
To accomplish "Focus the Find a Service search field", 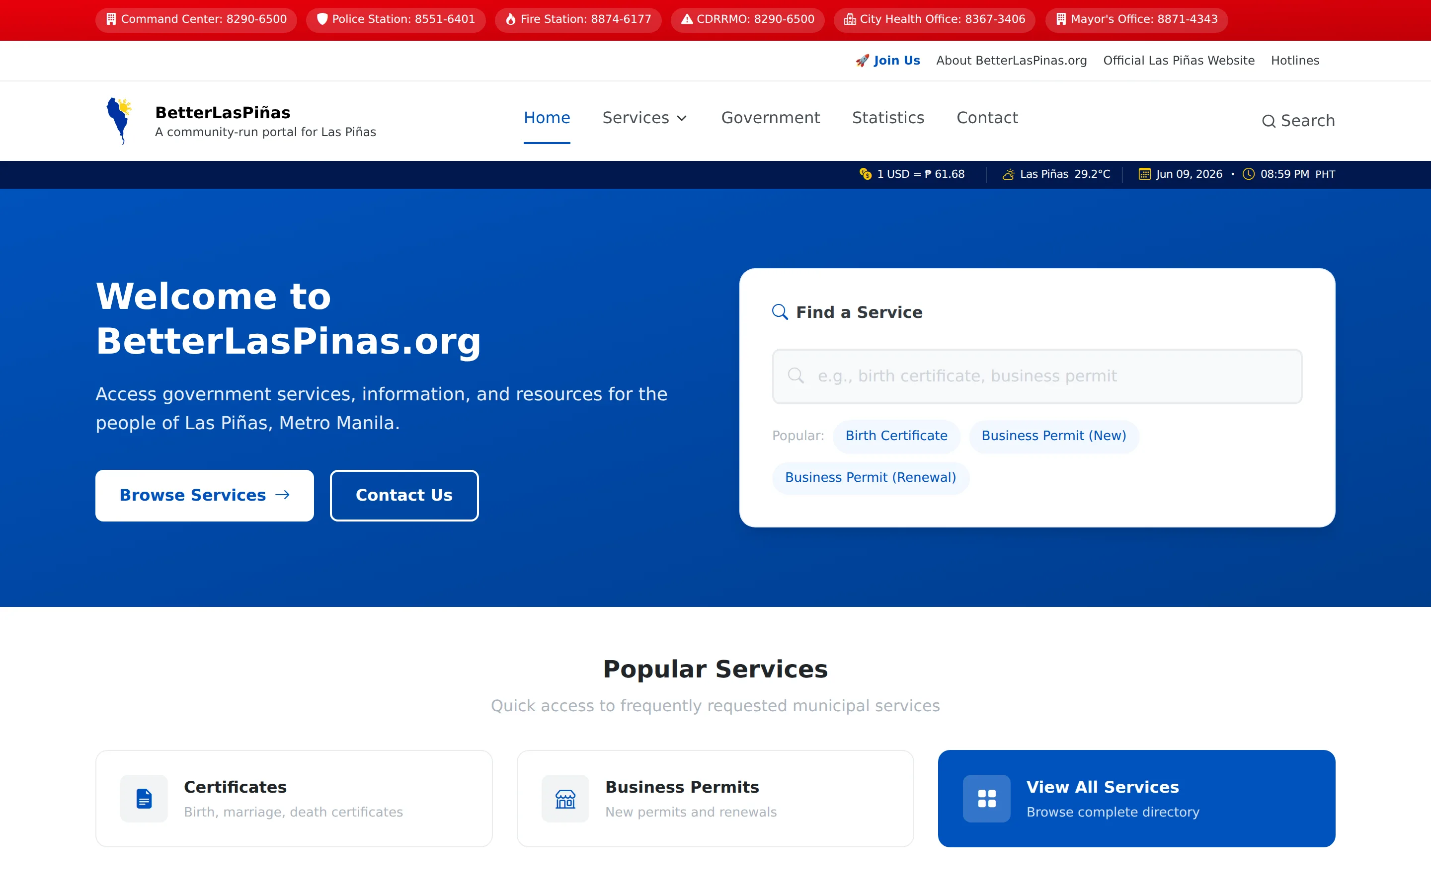I will [1036, 376].
